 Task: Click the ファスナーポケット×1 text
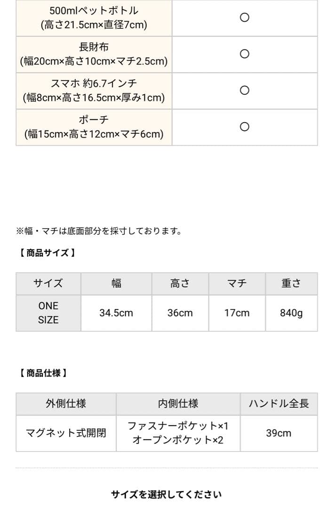coord(178,426)
